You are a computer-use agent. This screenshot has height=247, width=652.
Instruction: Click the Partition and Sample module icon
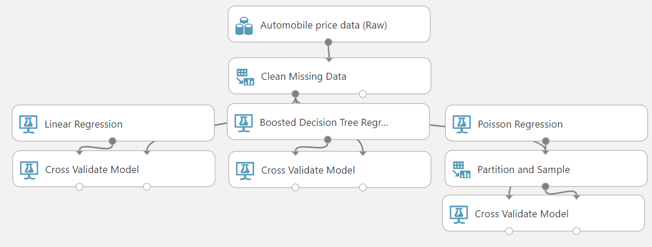[x=461, y=170]
